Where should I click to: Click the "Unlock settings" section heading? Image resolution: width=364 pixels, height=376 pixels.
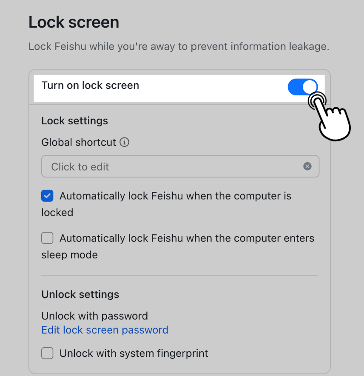pos(80,294)
